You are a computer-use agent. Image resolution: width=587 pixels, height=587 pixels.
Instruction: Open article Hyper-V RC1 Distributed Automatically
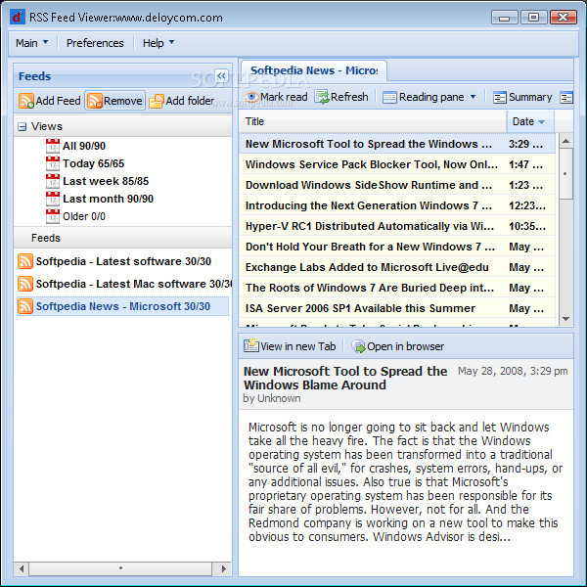[397, 226]
